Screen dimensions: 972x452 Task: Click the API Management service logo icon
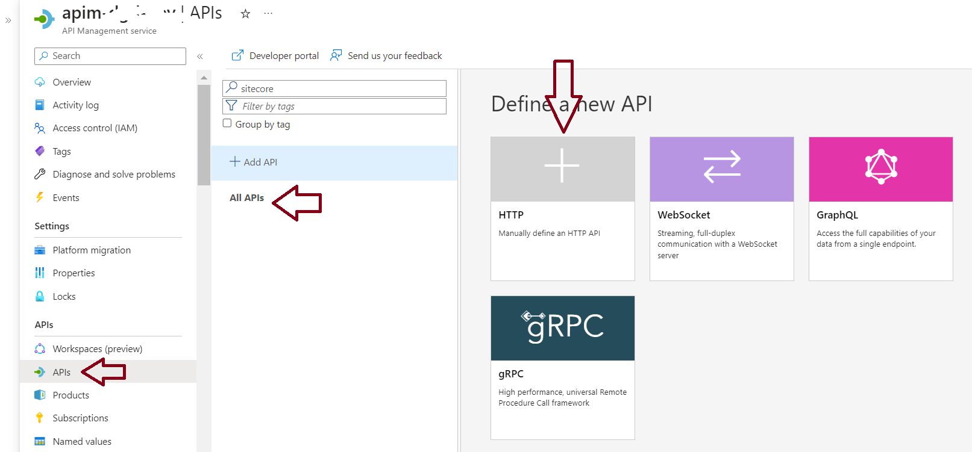coord(44,19)
